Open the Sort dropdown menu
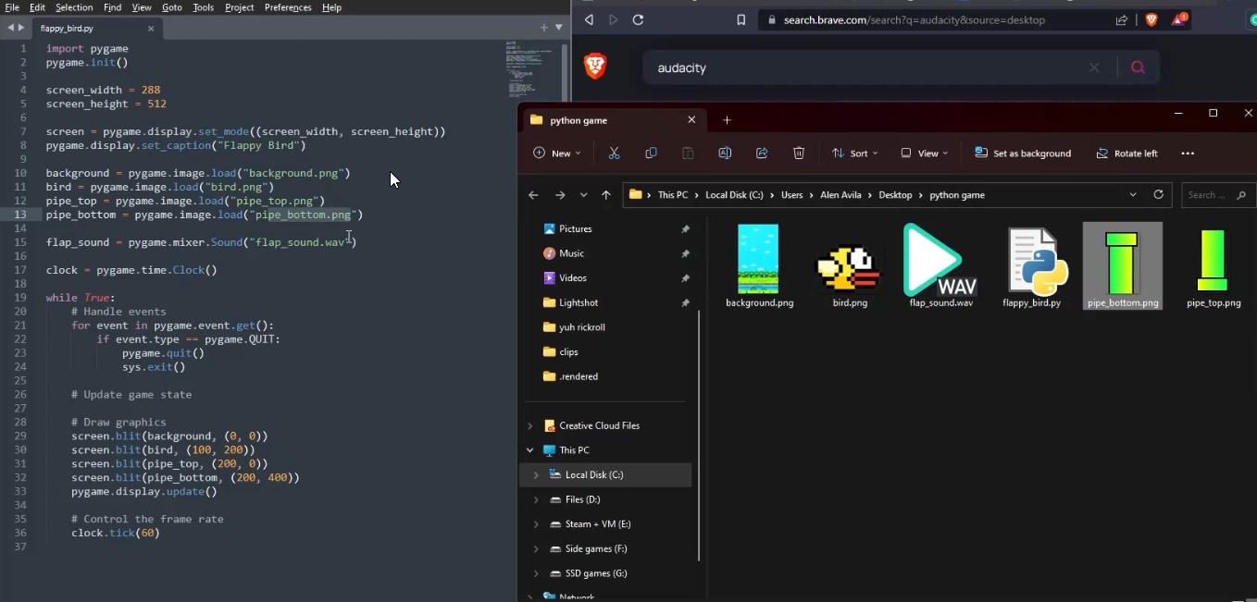This screenshot has width=1257, height=602. pyautogui.click(x=854, y=154)
